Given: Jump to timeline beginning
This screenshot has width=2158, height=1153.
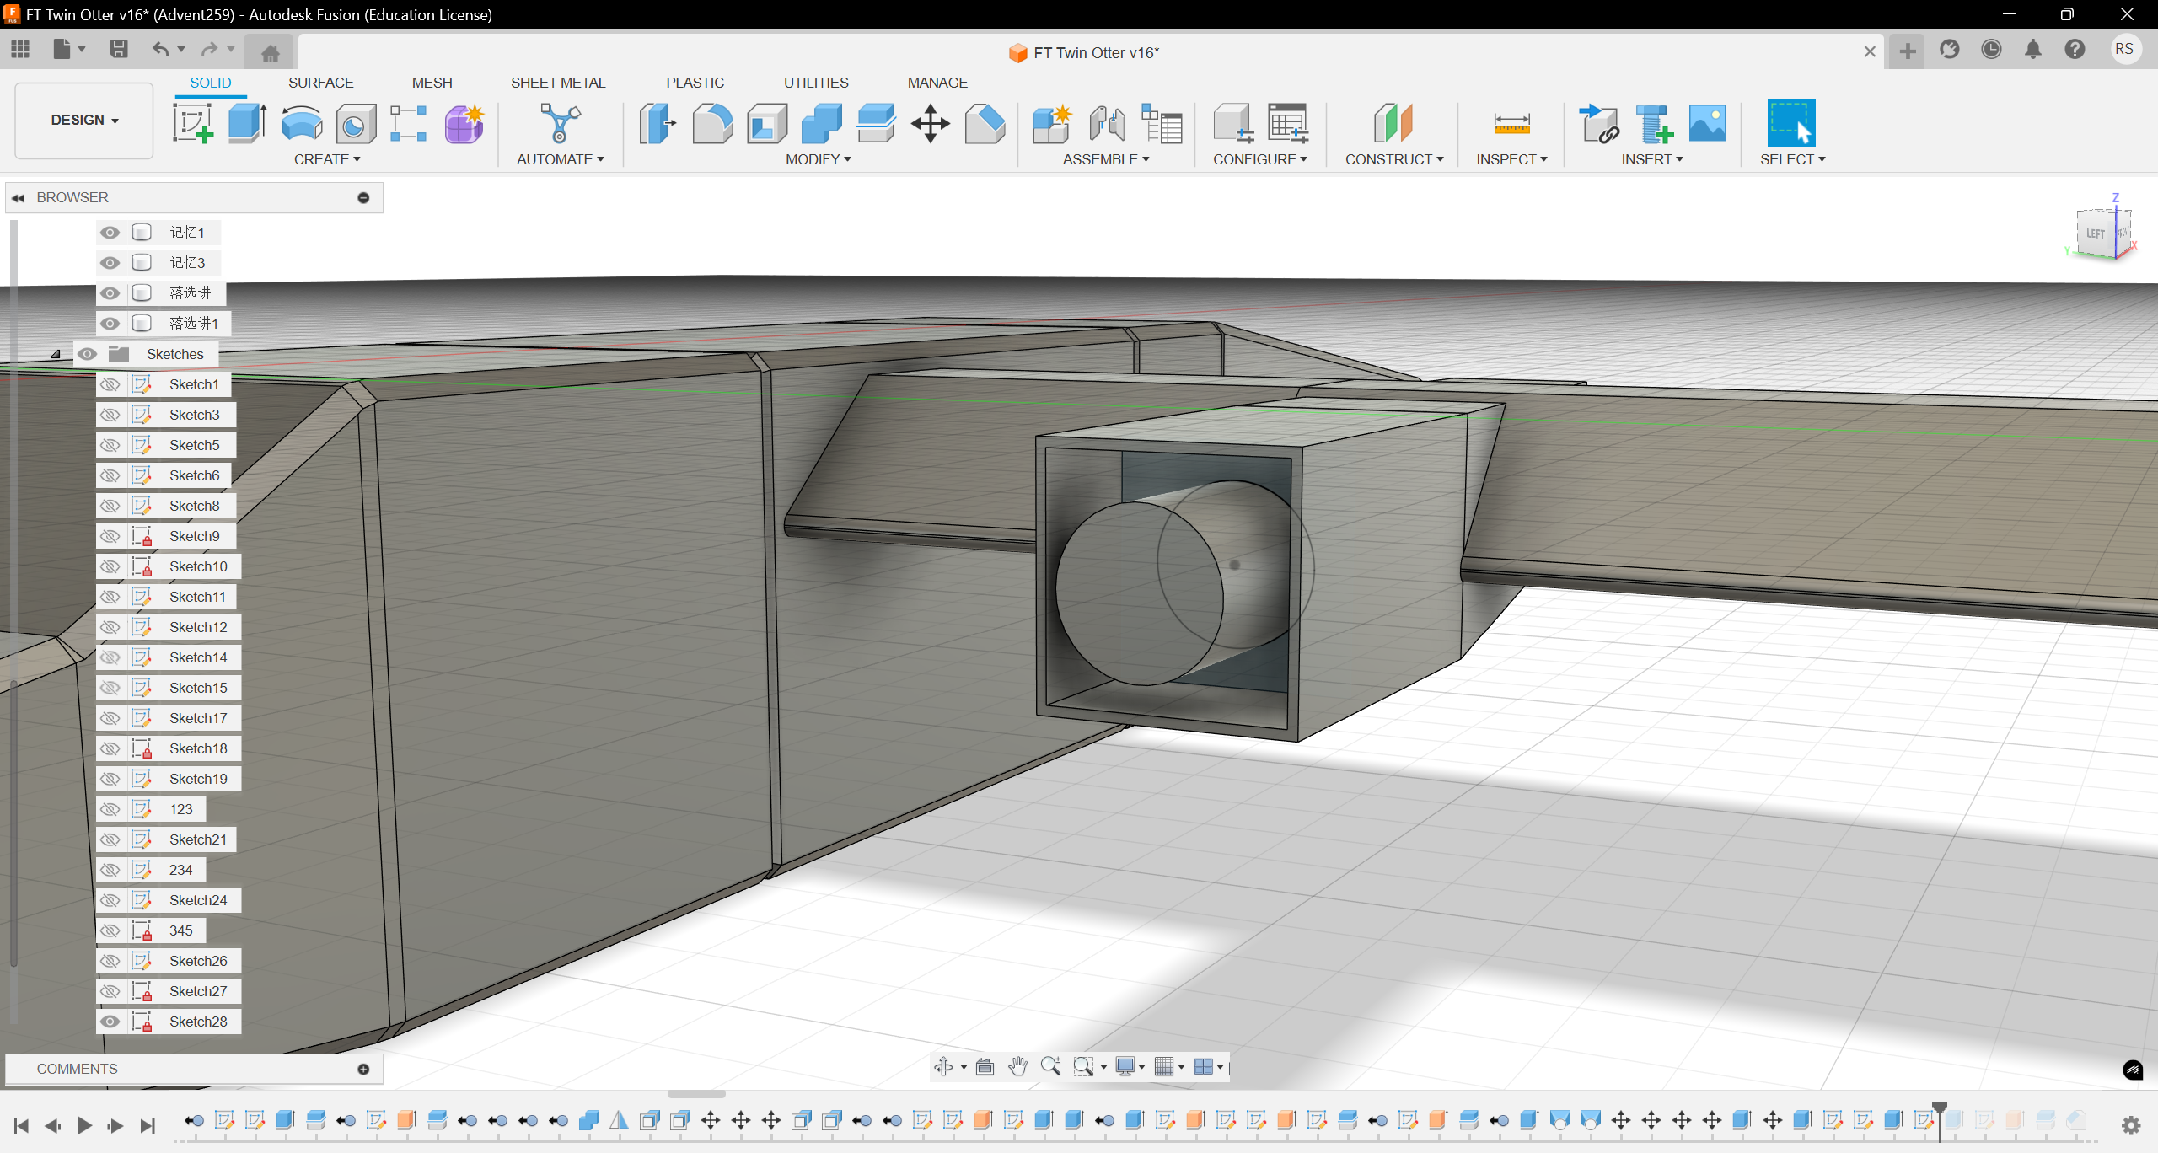Looking at the screenshot, I should (21, 1124).
